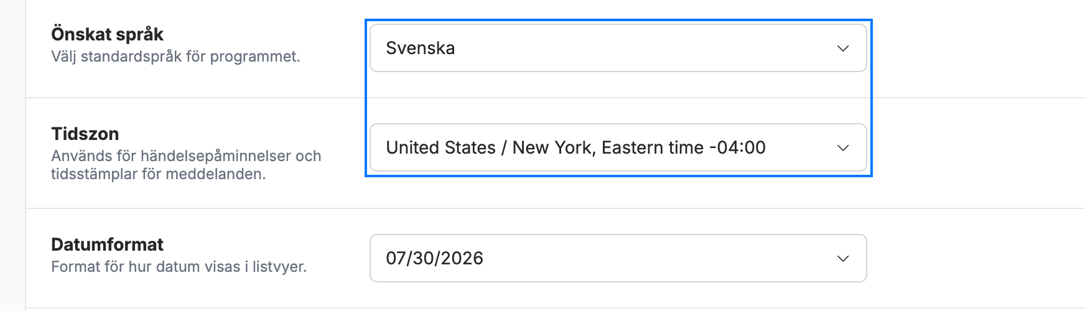
Task: Click the Format för hur datum visas description
Action: click(179, 267)
